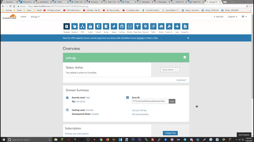Screen dimensions: 254x142
Task: Open the Support dropdown menu
Action: click(x=232, y=17)
